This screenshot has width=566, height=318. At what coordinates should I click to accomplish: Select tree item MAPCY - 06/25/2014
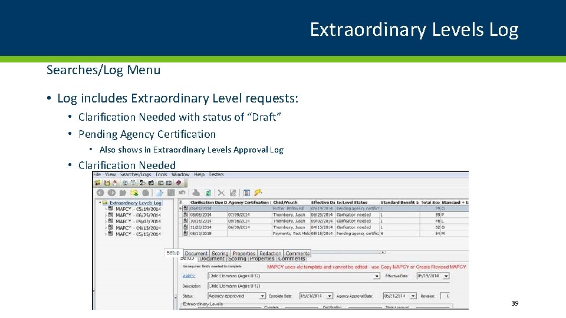coord(138,216)
